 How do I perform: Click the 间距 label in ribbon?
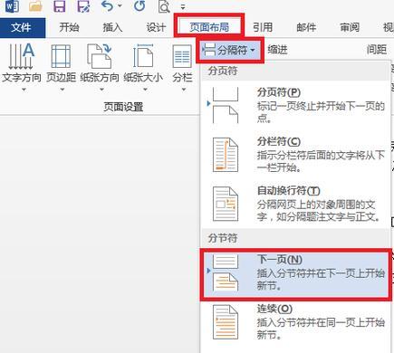[377, 50]
